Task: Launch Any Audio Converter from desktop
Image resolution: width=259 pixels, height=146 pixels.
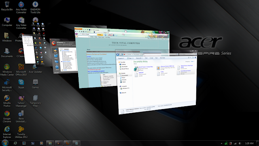Action: pos(21,7)
